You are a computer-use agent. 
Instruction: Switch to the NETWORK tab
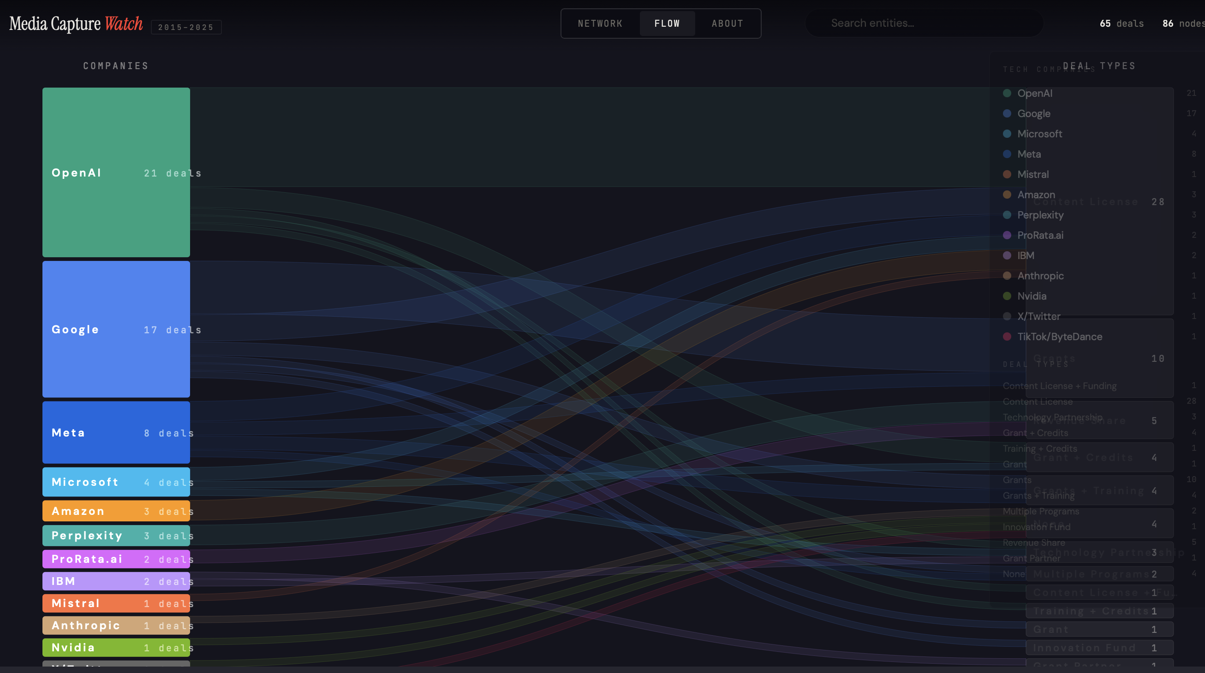[x=600, y=24]
